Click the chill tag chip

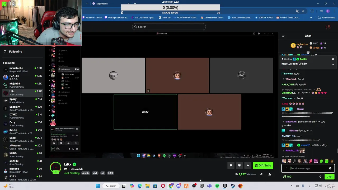95,173
